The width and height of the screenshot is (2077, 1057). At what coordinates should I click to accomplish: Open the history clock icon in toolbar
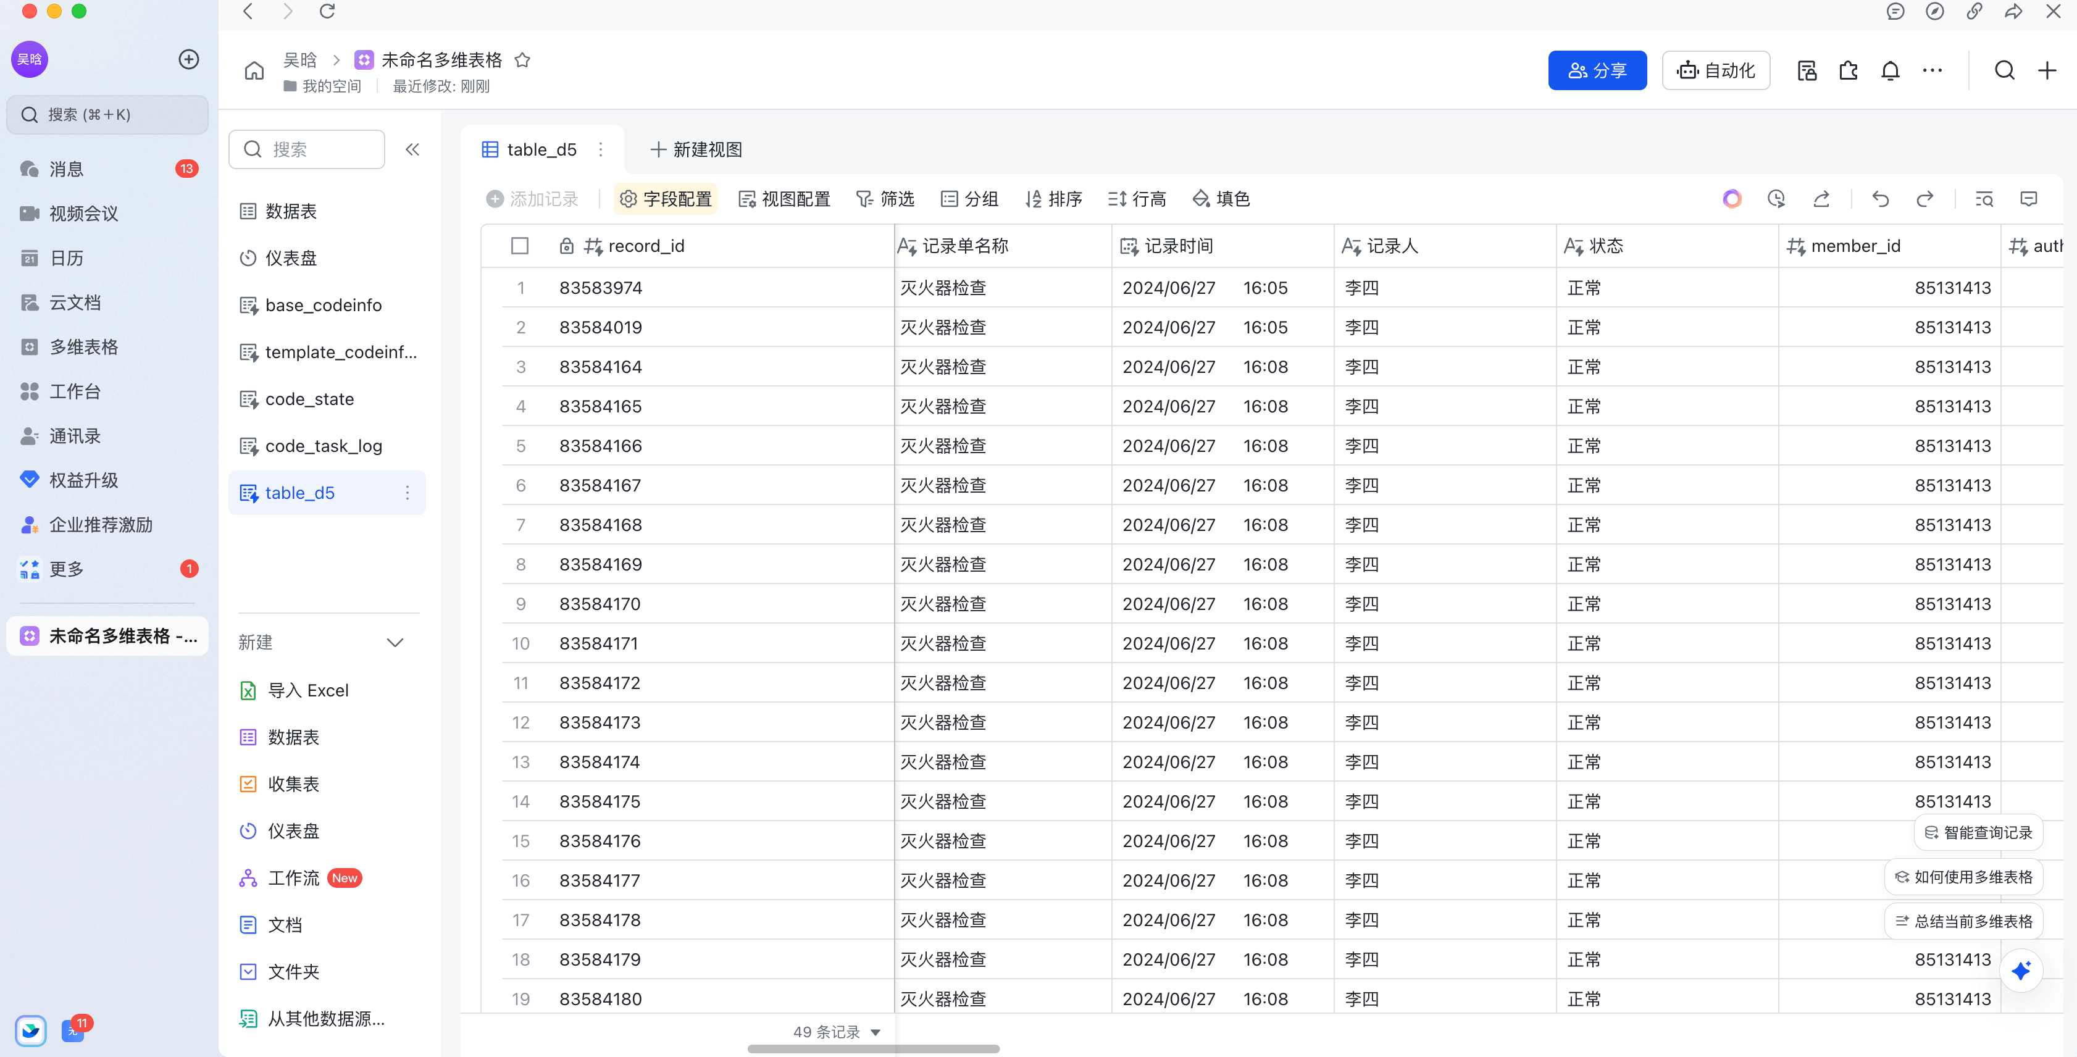(x=1776, y=198)
